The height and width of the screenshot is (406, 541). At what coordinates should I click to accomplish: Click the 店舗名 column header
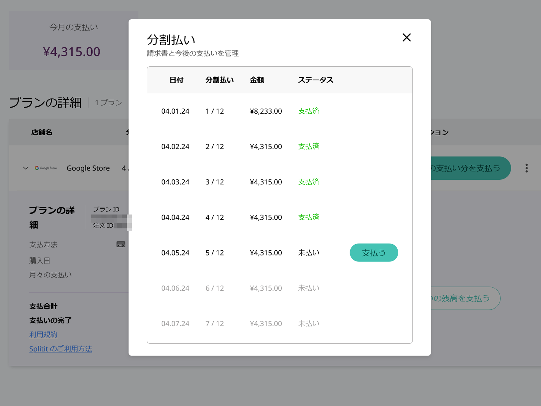(42, 132)
